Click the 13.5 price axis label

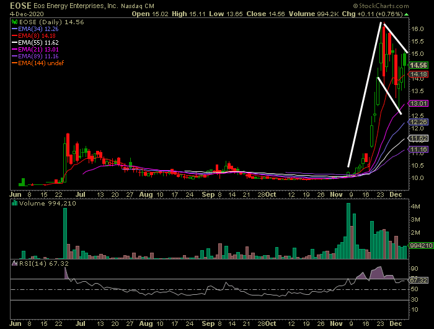pyautogui.click(x=417, y=91)
